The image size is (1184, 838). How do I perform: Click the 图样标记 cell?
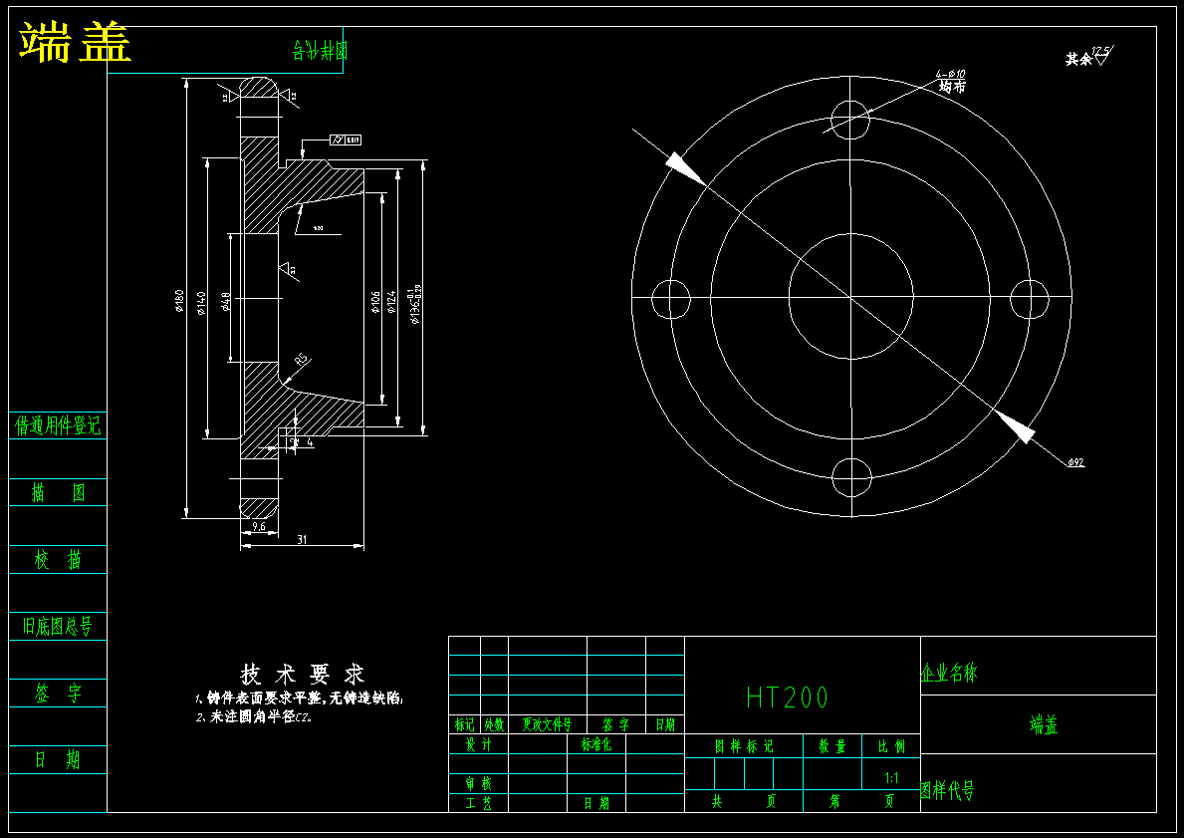[x=744, y=745]
